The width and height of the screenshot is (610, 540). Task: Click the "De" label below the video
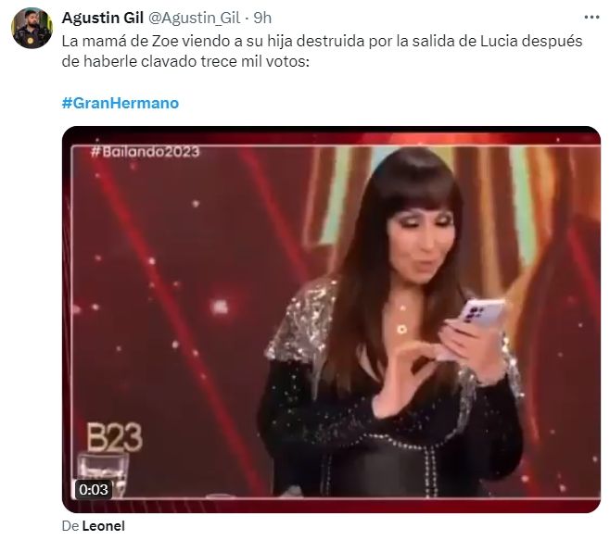coord(70,526)
